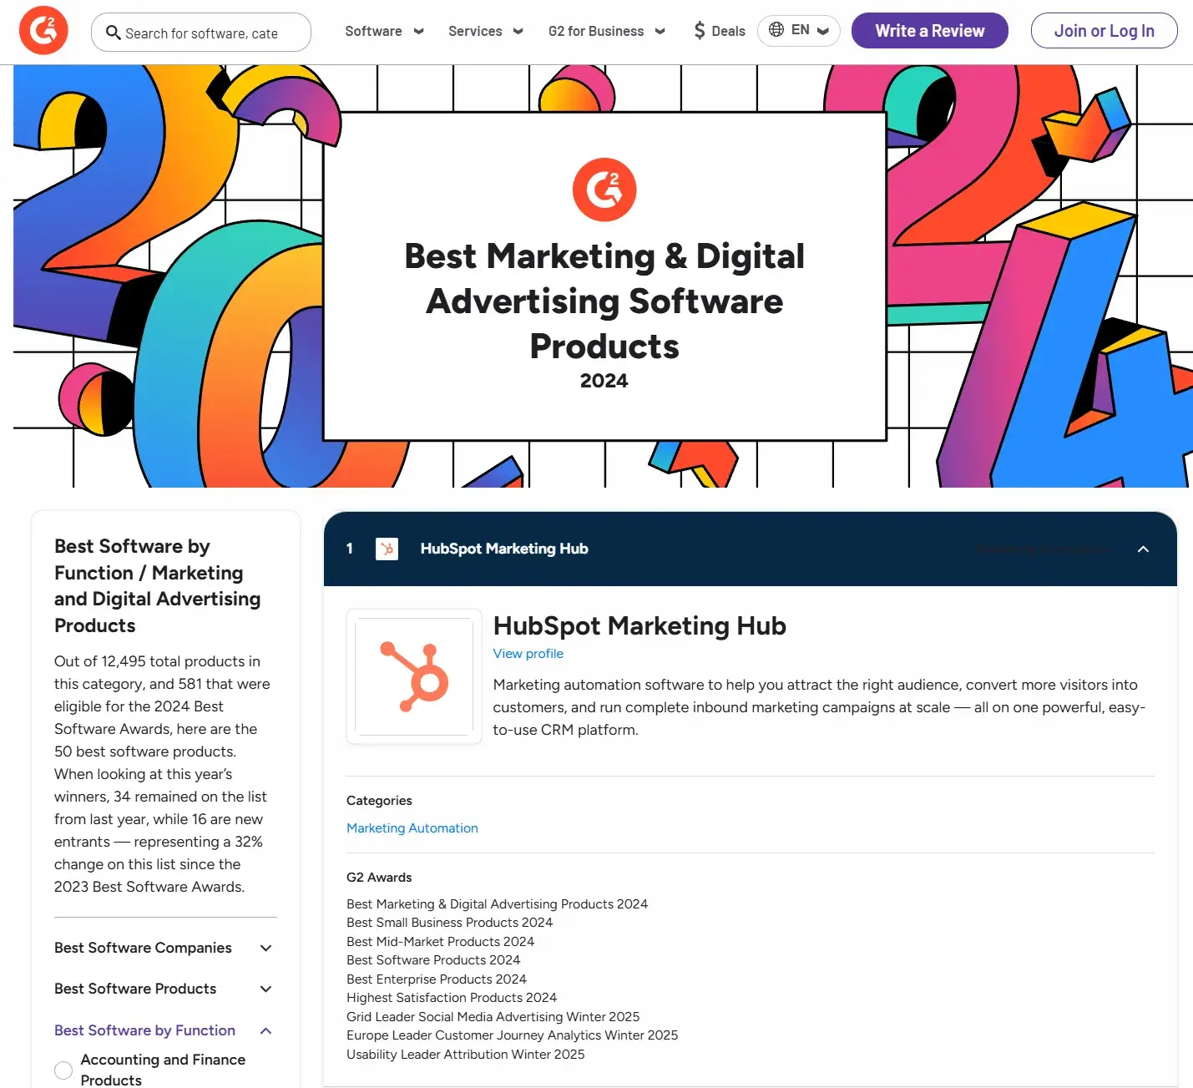Click small HubSpot icon in ranking header
1193x1088 pixels.
pos(387,549)
